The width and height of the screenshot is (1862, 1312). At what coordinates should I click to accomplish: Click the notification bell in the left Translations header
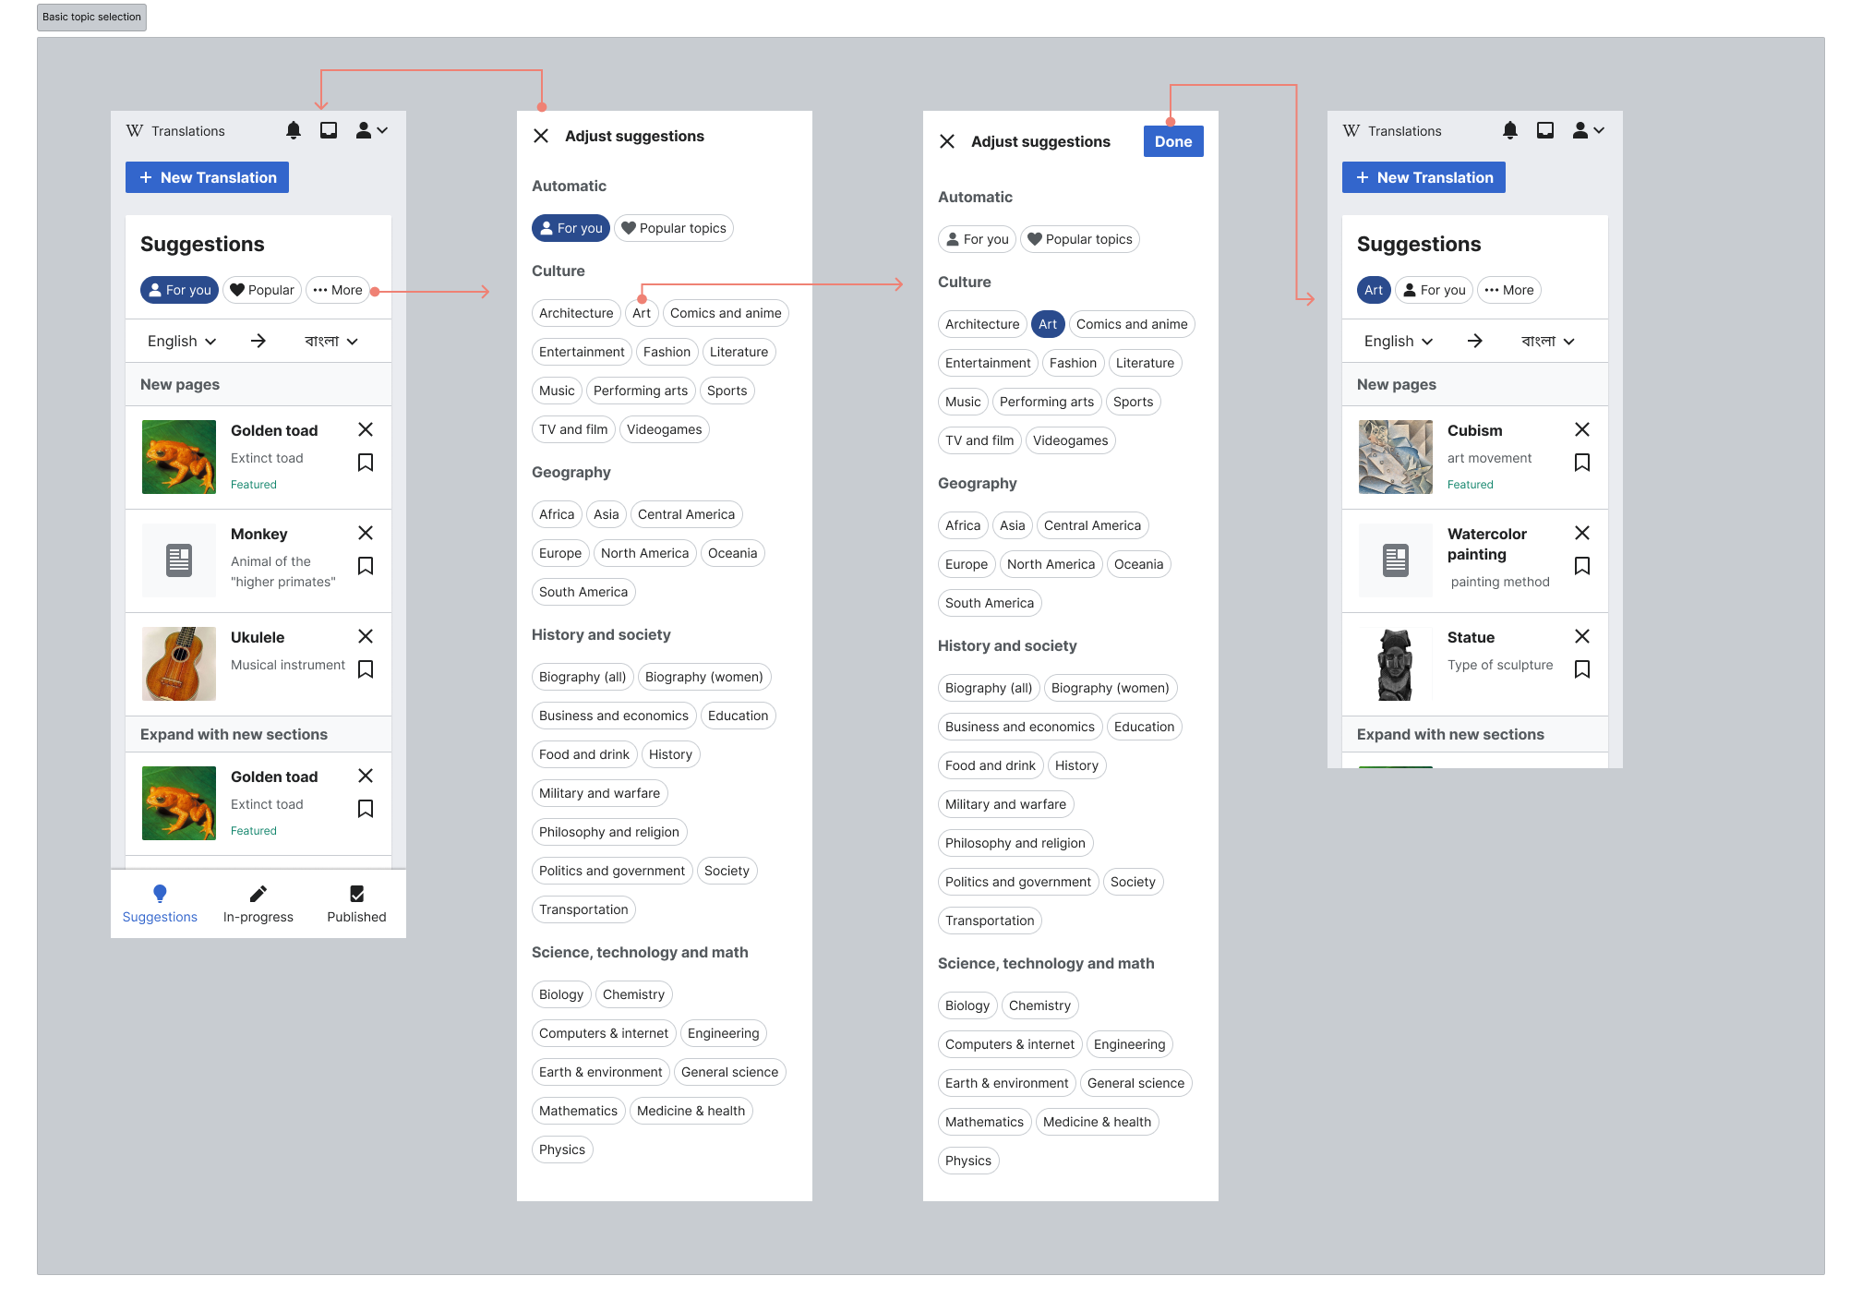[294, 130]
